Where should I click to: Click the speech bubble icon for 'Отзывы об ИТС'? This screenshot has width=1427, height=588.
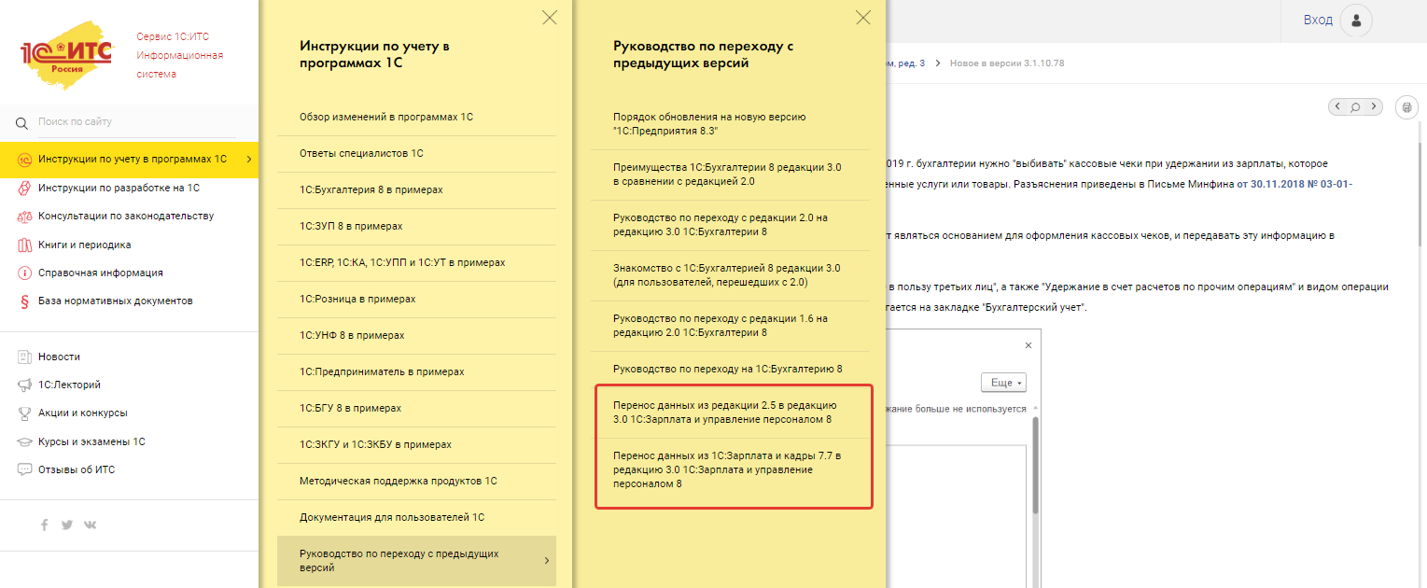click(x=25, y=469)
